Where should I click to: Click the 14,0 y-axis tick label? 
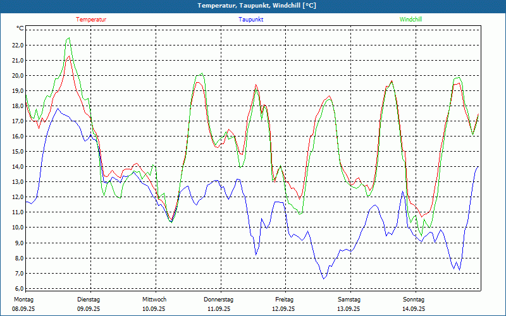tap(16, 167)
